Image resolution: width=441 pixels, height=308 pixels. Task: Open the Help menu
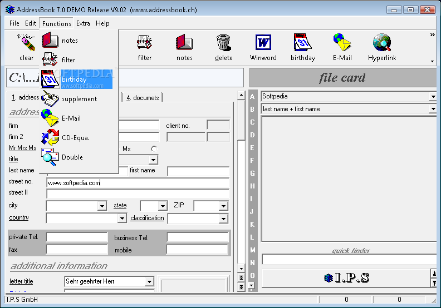102,23
